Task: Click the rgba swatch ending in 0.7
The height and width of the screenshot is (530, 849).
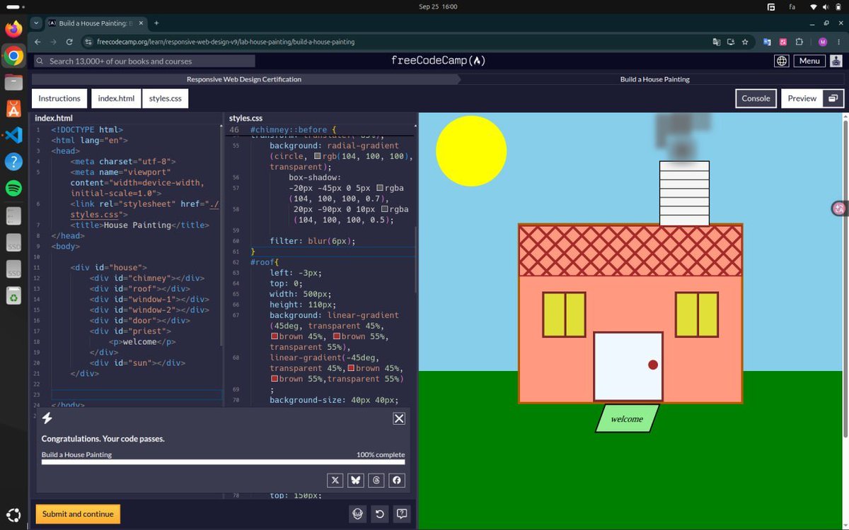Action: (381, 188)
